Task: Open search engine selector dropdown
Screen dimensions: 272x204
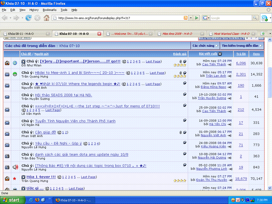Action: point(209,18)
